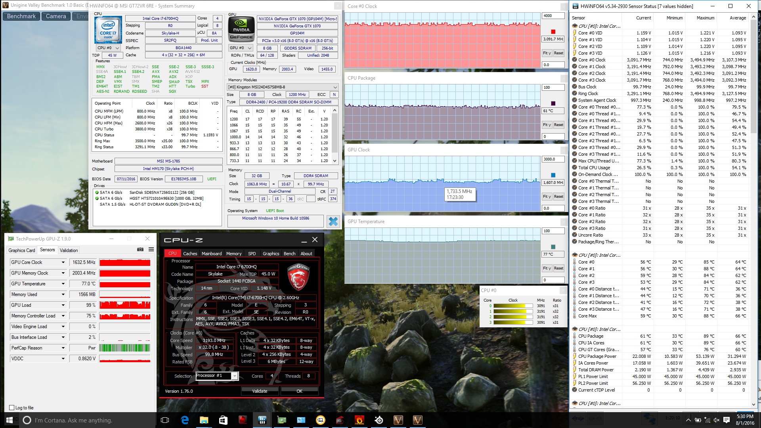Click Fit y on the GPU Clock graph
Viewport: 761px width, 428px height.
[547, 197]
